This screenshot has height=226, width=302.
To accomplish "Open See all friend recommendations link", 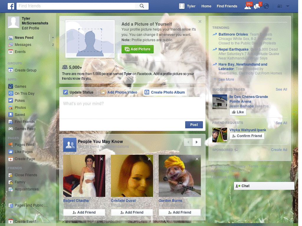I will 103,147.
